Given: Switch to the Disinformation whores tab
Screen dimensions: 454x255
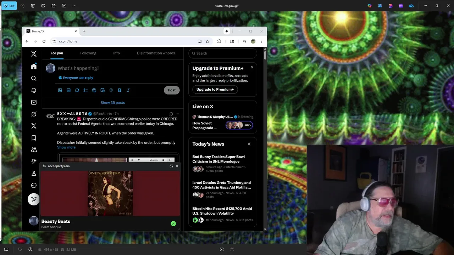Looking at the screenshot, I should [156, 53].
